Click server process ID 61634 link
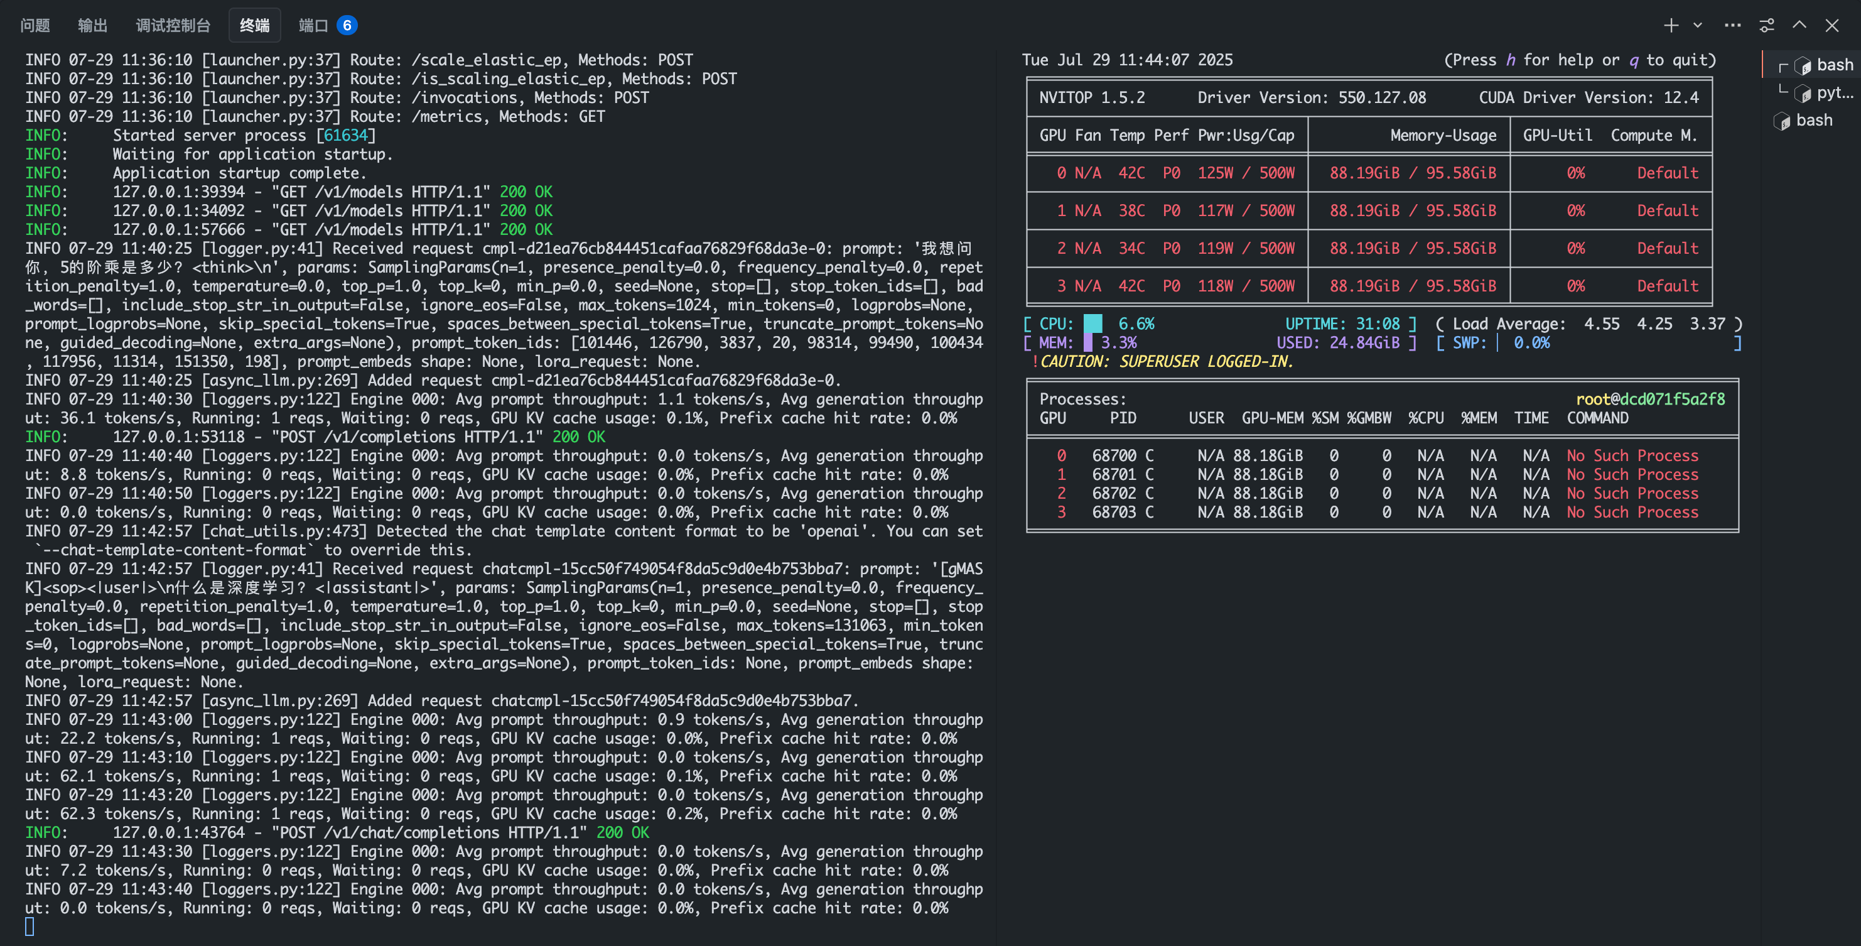The image size is (1861, 946). click(346, 135)
